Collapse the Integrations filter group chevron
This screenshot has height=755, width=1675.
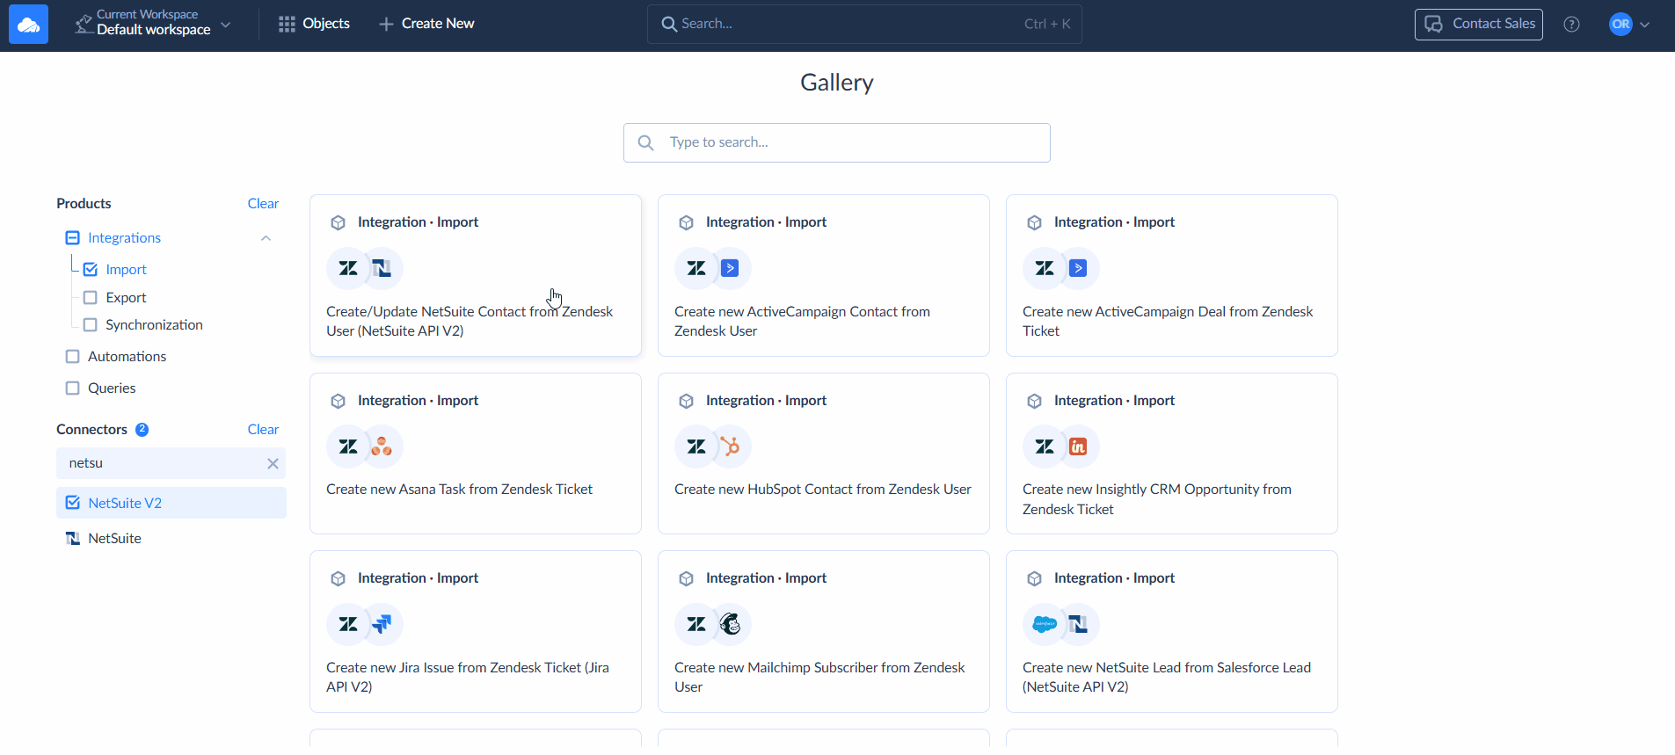266,238
